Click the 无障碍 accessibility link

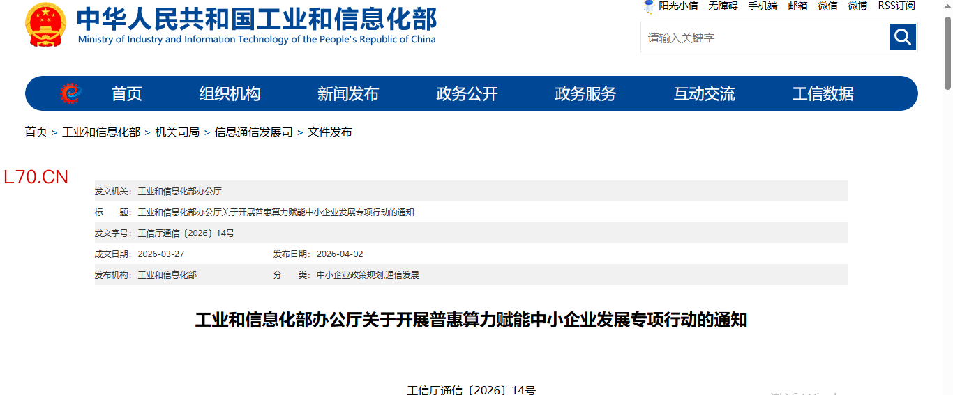(723, 6)
